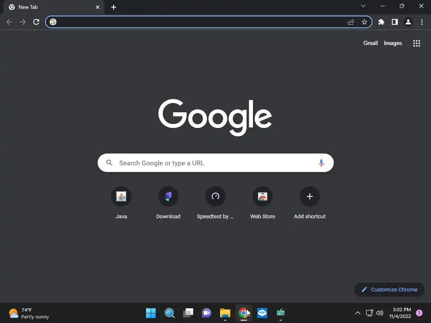Bookmark this tab with the star icon
This screenshot has height=323, width=431.
tap(364, 22)
